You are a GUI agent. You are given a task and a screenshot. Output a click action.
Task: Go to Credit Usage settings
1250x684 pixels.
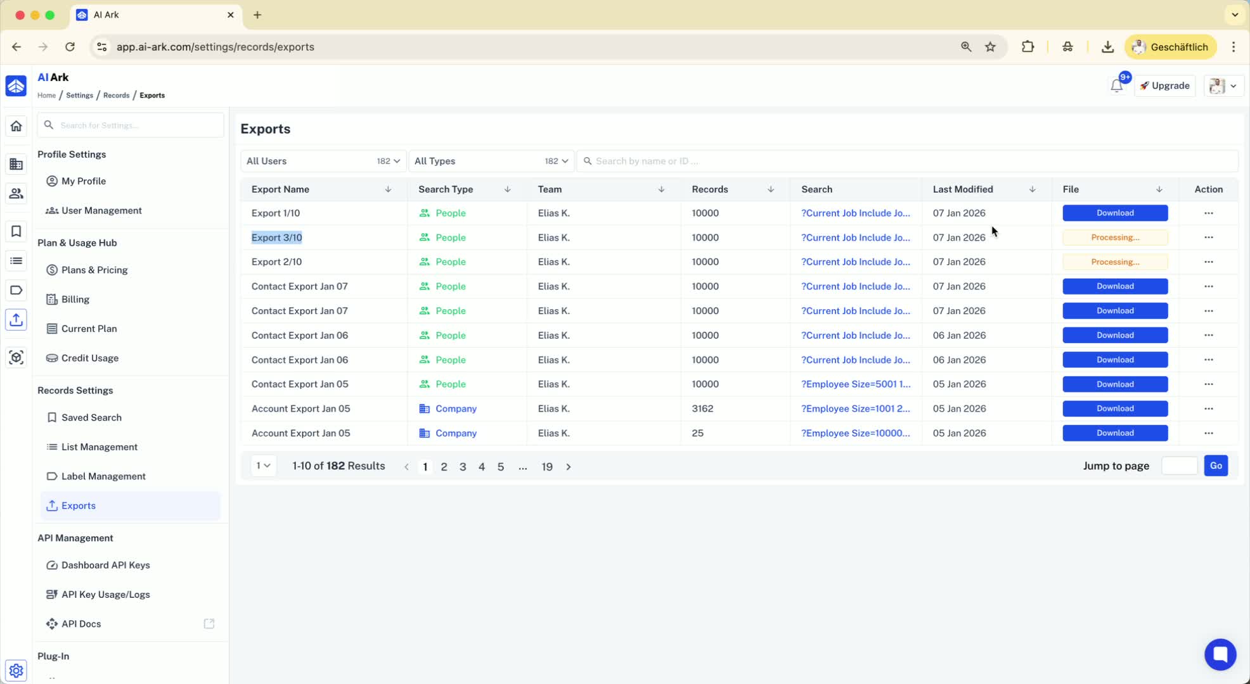coord(89,358)
